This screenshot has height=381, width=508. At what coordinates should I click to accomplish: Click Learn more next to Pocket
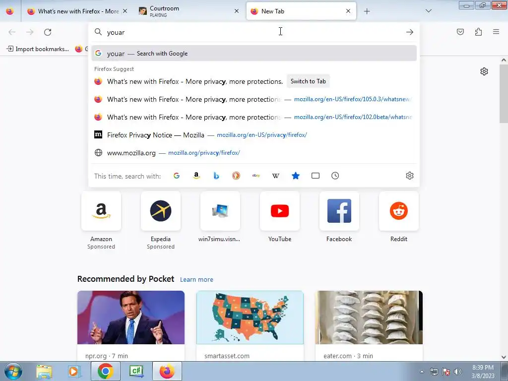[x=196, y=280]
